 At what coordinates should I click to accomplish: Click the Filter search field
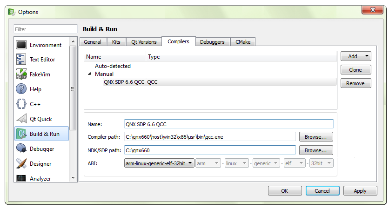[45, 29]
